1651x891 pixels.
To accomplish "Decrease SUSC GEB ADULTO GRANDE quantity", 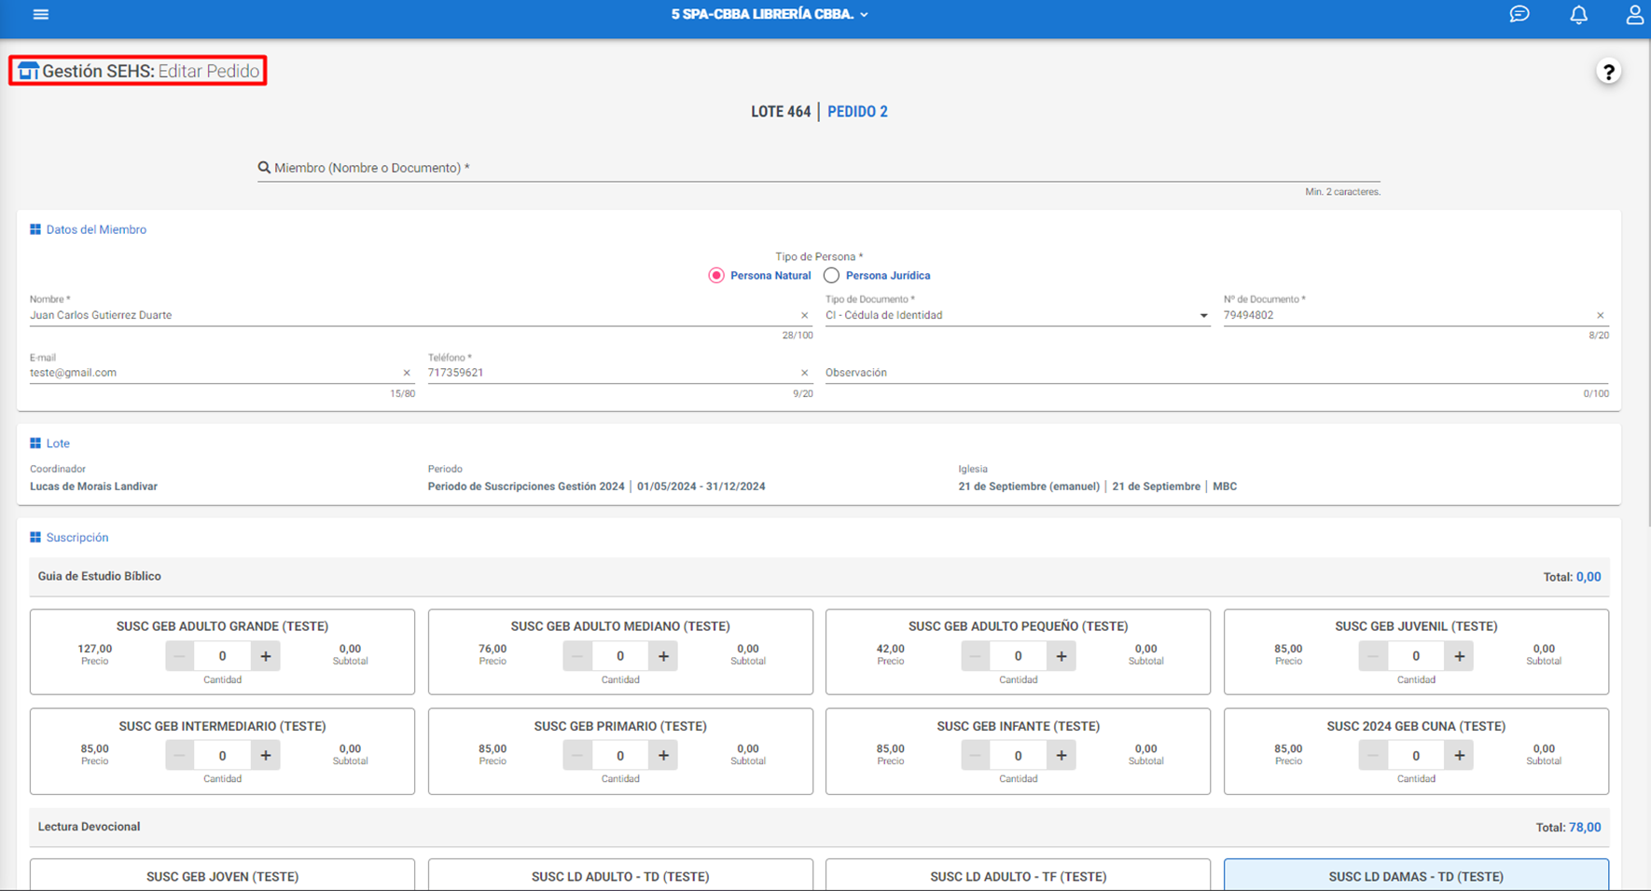I will pyautogui.click(x=179, y=656).
